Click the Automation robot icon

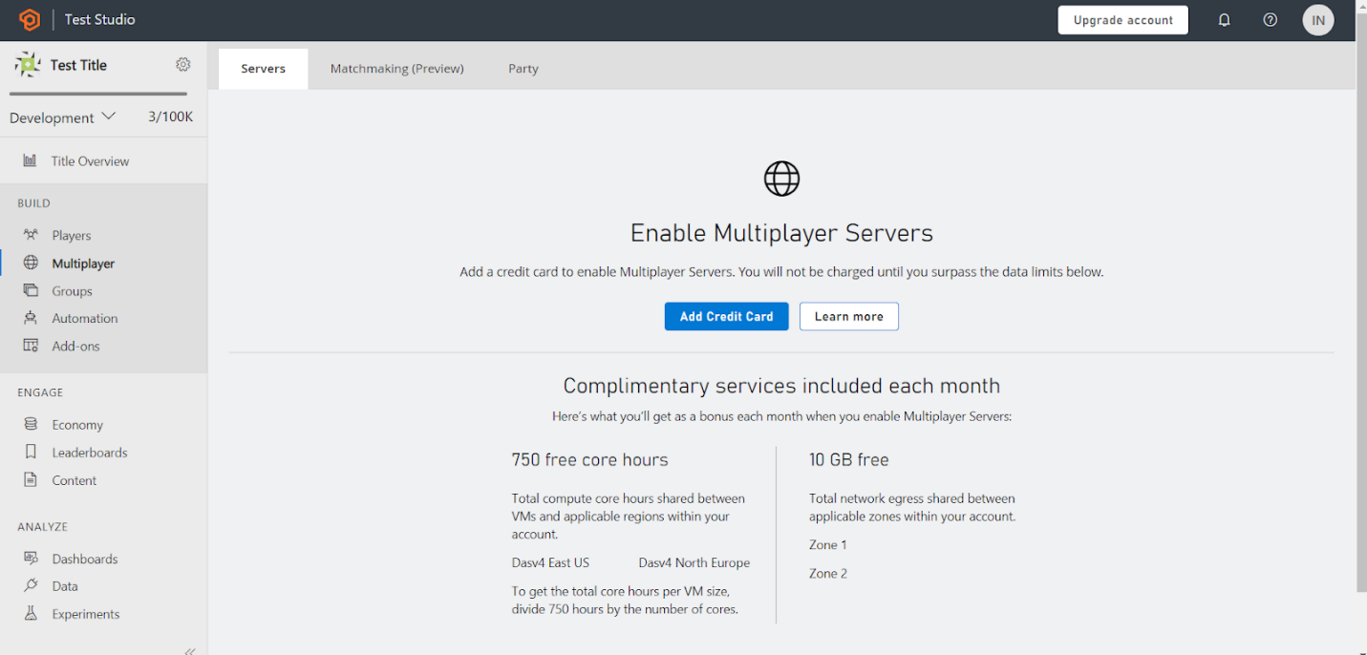click(x=31, y=318)
